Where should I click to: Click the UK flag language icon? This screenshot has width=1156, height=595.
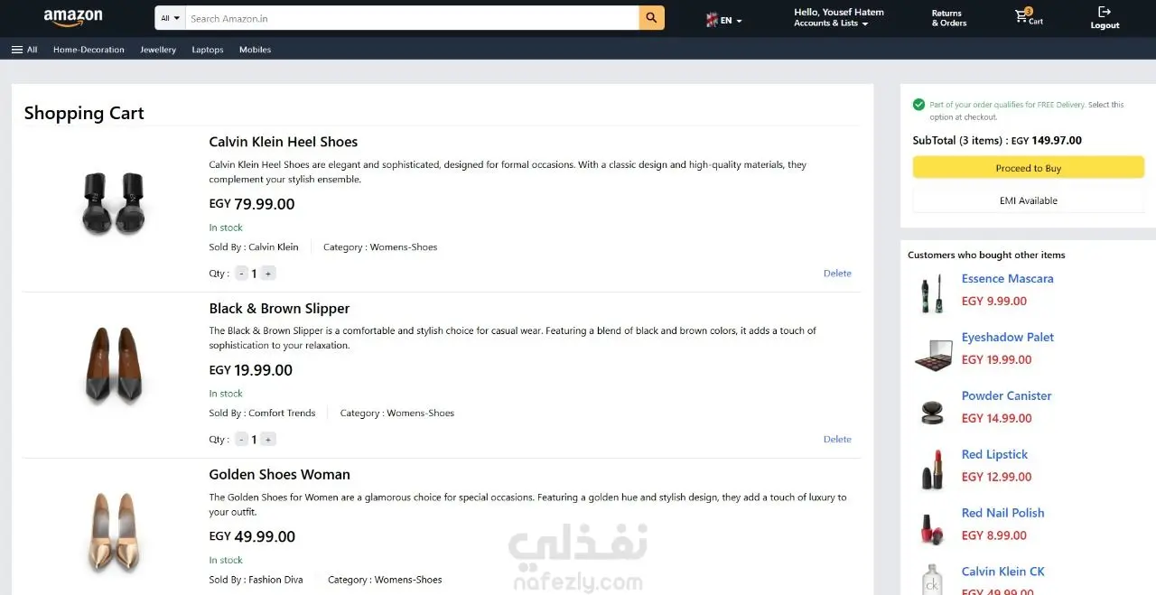point(712,20)
